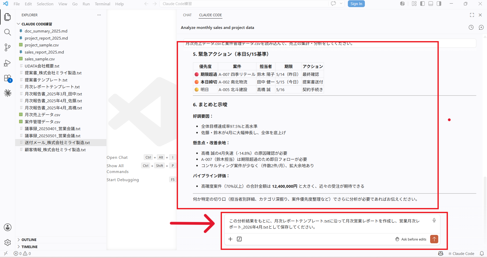
Task: Open 案件管理データ.csv file
Action: pyautogui.click(x=42, y=122)
